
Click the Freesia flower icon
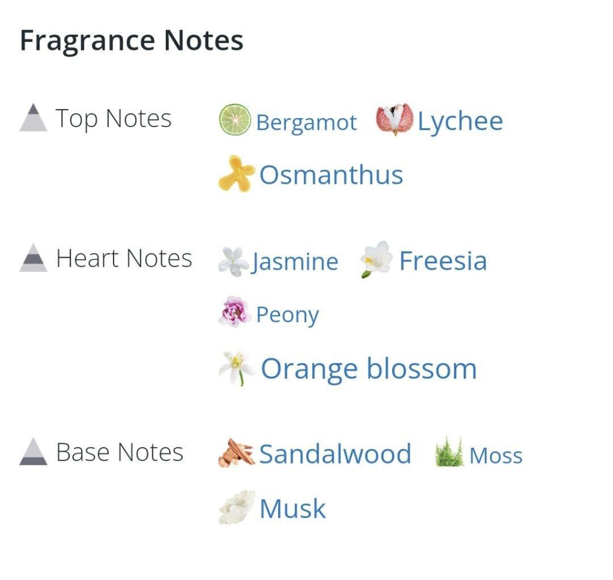click(x=376, y=259)
